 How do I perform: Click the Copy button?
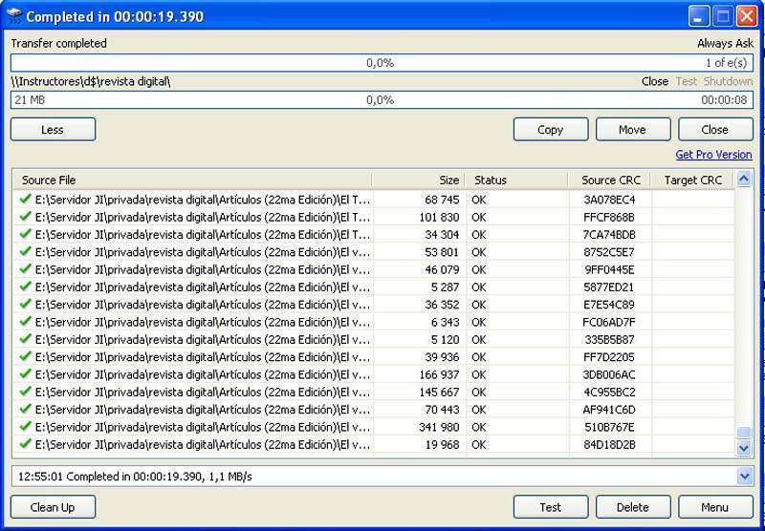point(551,130)
